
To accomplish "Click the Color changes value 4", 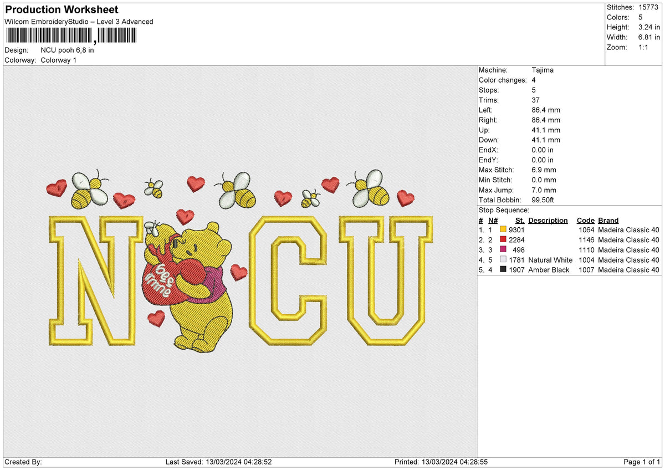I will coord(534,80).
